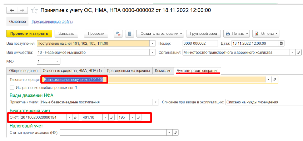This screenshot has width=303, height=141.
Task: Expand Организация dropdown arrow
Action: coord(292,52)
